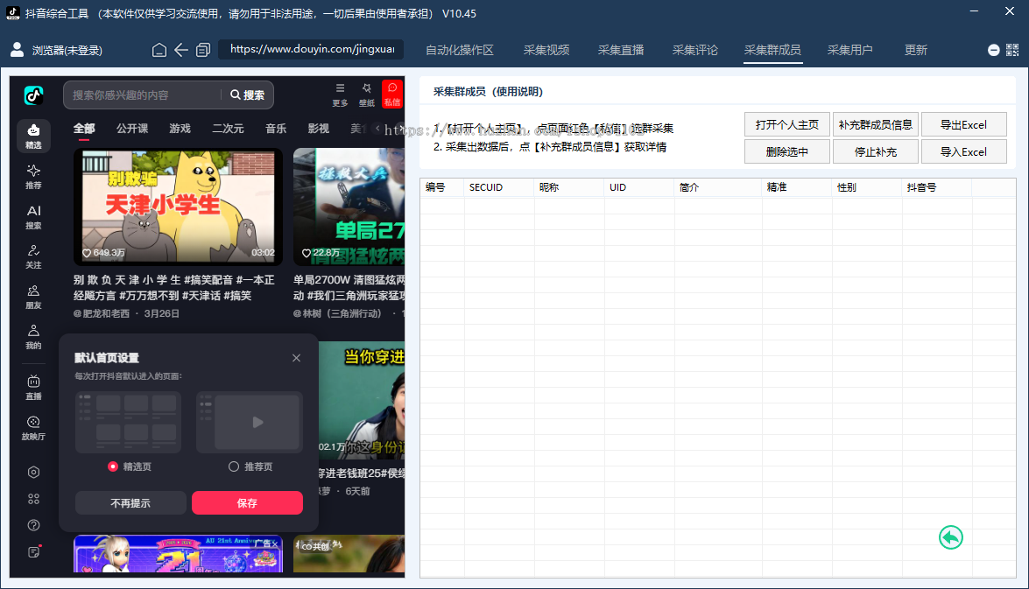Click the Douyin logo in the web sidebar
The width and height of the screenshot is (1029, 589).
34,95
